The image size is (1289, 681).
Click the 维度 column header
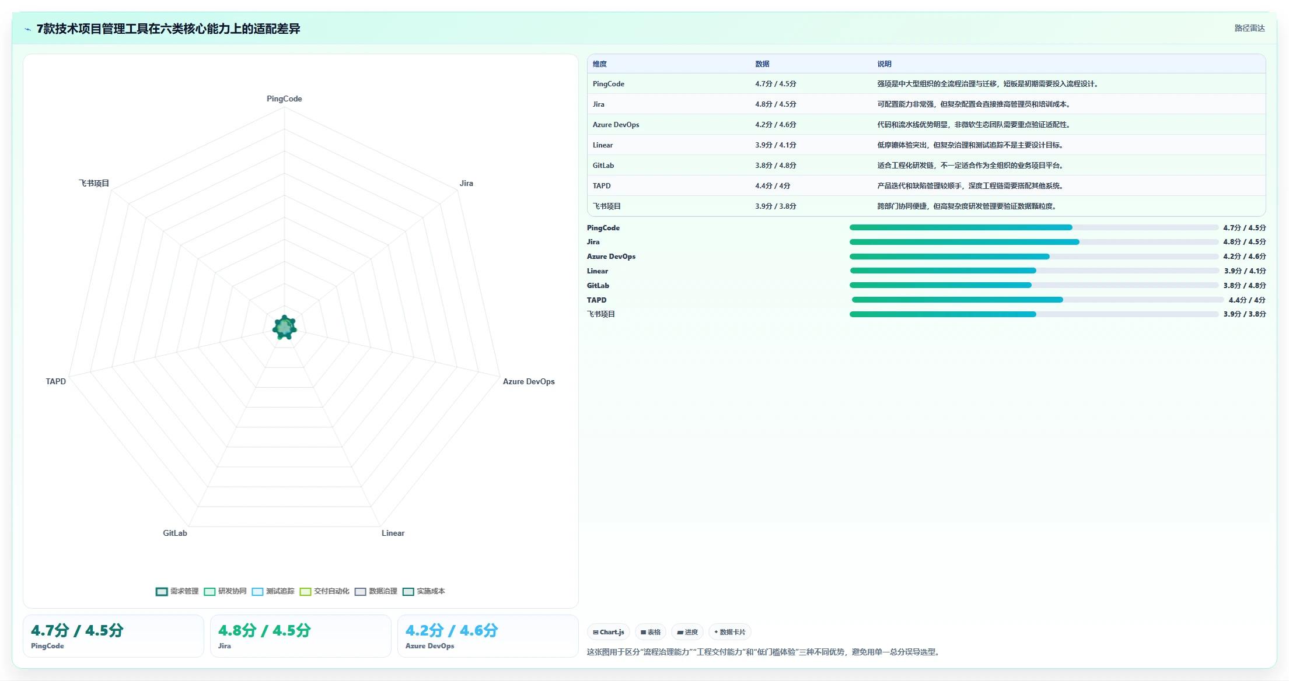pyautogui.click(x=600, y=64)
